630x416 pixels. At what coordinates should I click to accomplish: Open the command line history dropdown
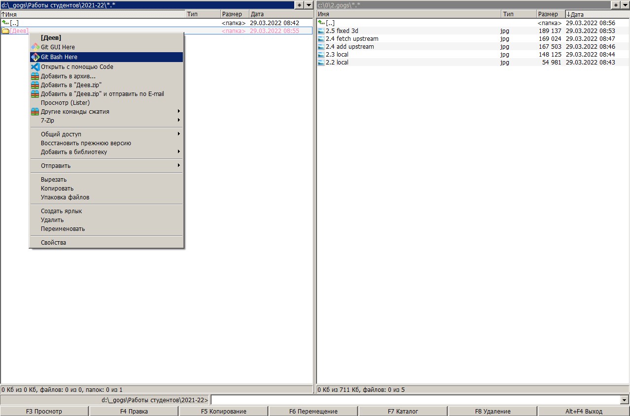pyautogui.click(x=625, y=400)
